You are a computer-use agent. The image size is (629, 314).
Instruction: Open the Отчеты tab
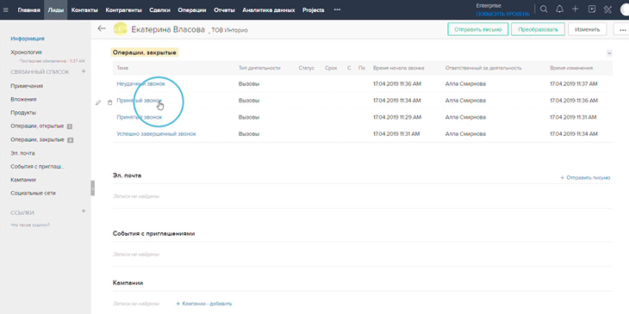pos(225,10)
